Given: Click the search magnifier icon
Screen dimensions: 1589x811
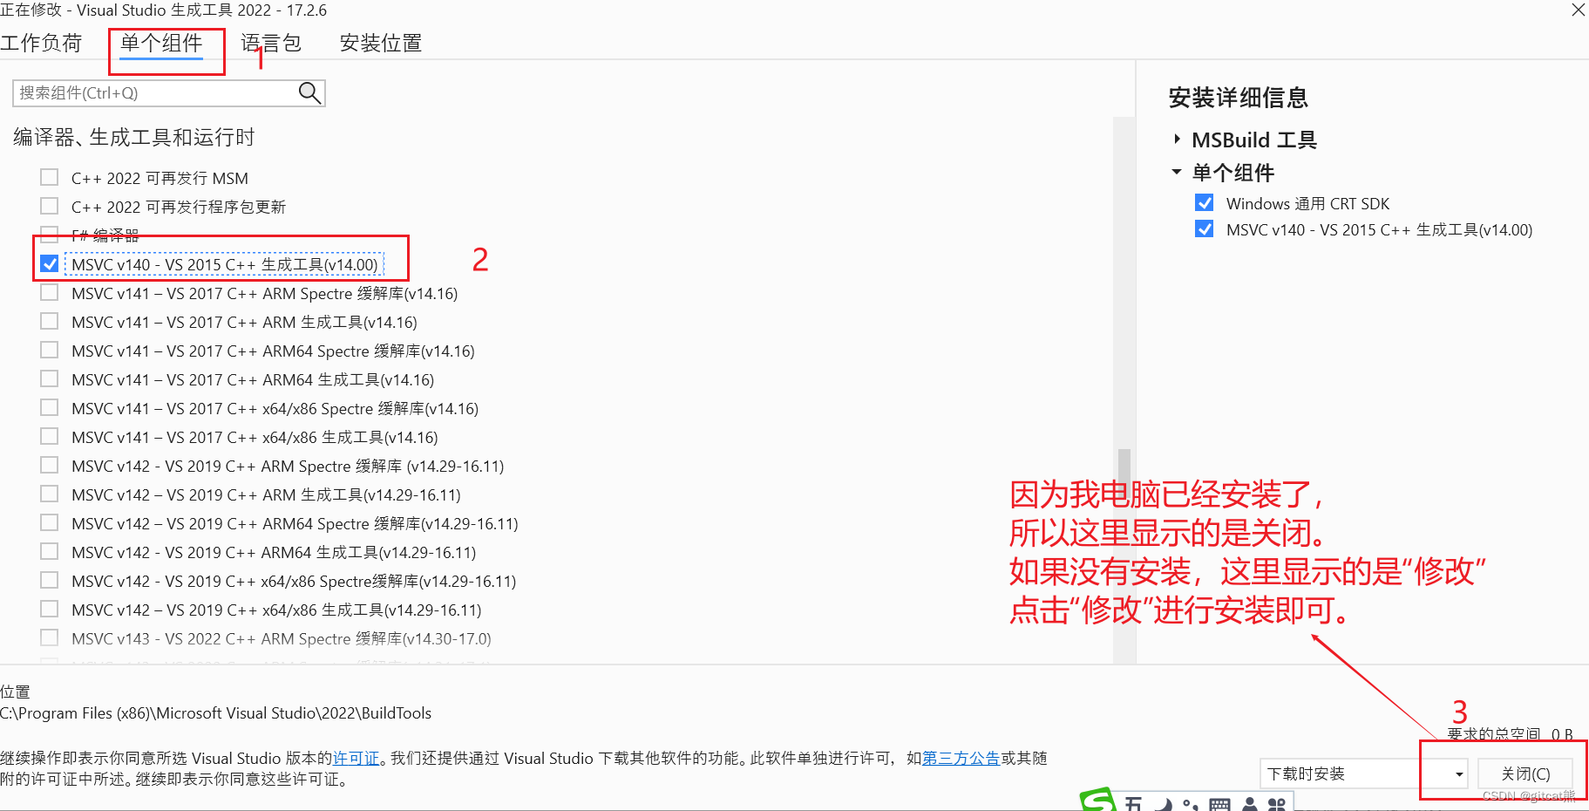Looking at the screenshot, I should [309, 92].
